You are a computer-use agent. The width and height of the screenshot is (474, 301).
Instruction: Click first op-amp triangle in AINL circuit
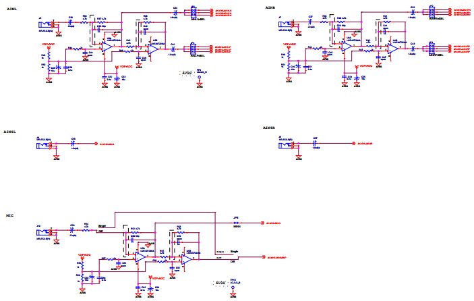(108, 47)
